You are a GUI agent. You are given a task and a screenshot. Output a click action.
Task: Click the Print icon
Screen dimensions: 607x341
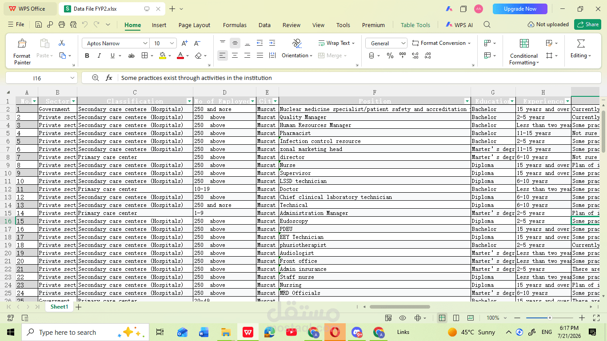point(62,24)
